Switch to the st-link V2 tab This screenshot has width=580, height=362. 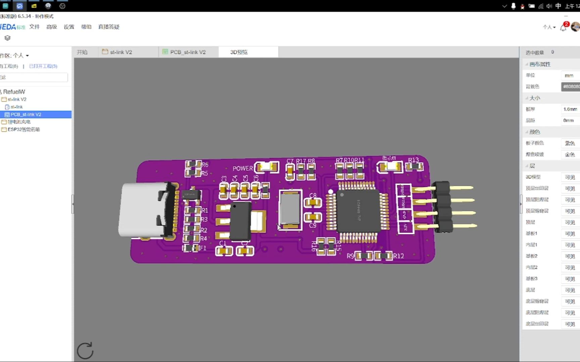(x=121, y=52)
